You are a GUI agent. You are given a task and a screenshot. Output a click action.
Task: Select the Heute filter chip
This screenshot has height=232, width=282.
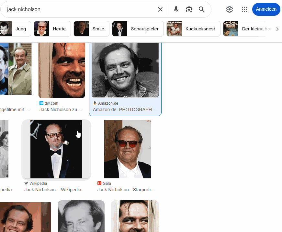pyautogui.click(x=52, y=29)
